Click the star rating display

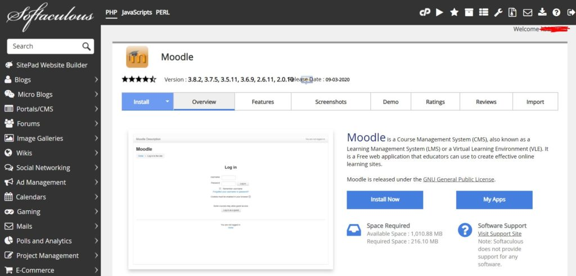(x=139, y=79)
